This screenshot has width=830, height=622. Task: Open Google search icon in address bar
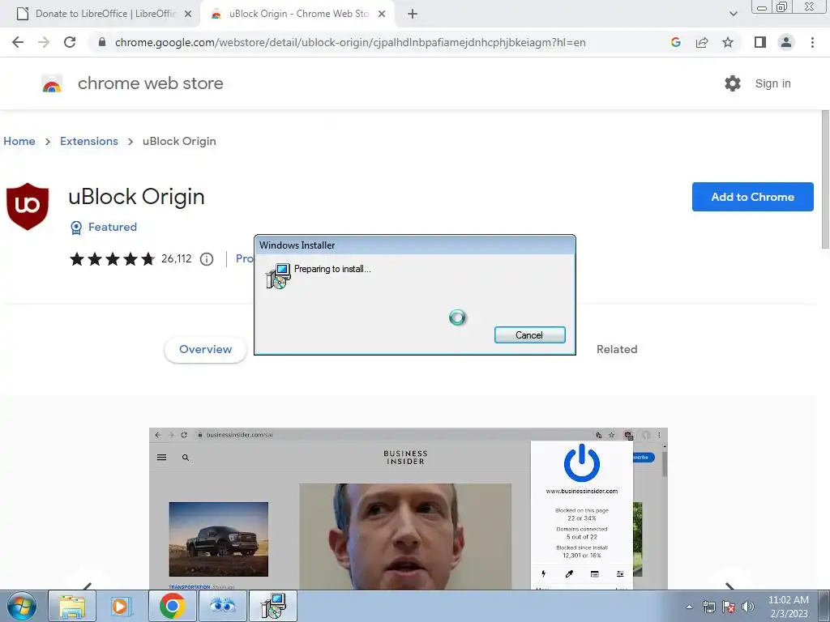coord(675,42)
